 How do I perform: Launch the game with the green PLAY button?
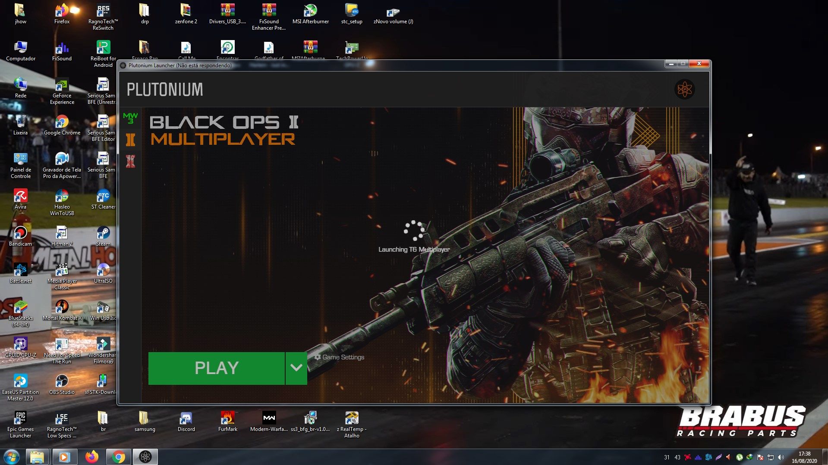(216, 368)
